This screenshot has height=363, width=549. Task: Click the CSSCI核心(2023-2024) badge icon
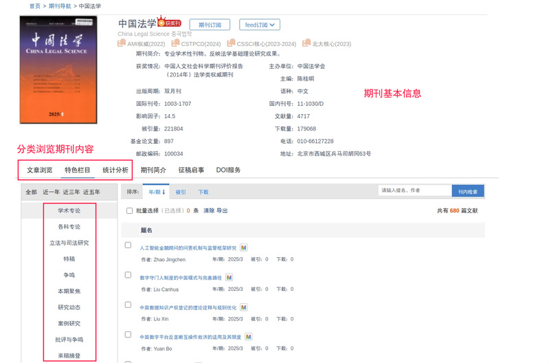(231, 44)
